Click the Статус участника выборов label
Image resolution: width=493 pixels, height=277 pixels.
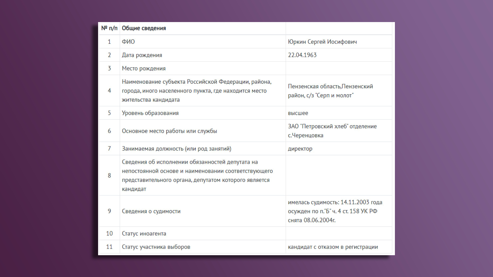156,247
